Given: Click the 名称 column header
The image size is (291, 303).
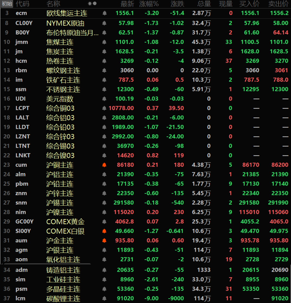Looking at the screenshot, I should pyautogui.click(x=53, y=4).
